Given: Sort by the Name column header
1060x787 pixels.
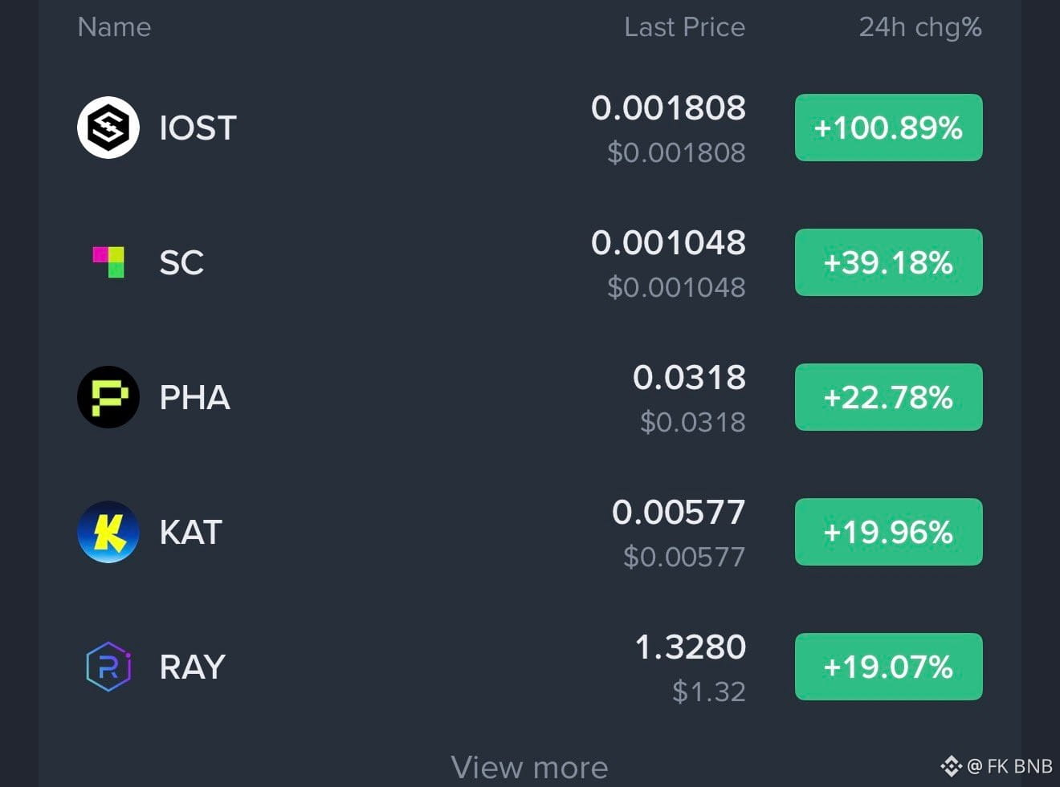Looking at the screenshot, I should point(114,27).
